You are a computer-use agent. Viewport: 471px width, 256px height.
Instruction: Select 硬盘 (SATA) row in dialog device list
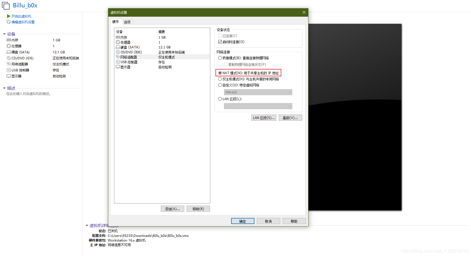tap(162, 47)
